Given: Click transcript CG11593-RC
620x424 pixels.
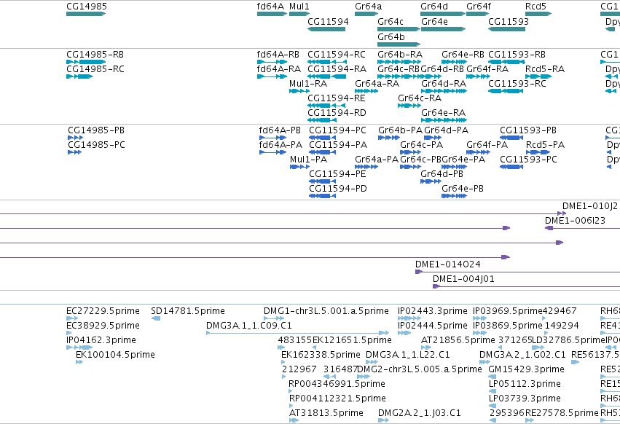Looking at the screenshot, I should (506, 91).
